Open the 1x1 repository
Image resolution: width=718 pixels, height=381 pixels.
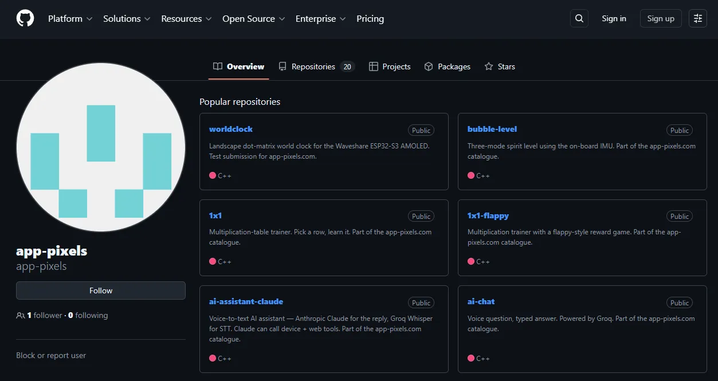coord(215,215)
